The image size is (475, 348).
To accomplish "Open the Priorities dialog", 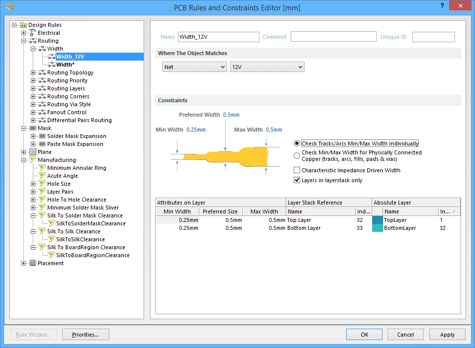I will pyautogui.click(x=85, y=335).
